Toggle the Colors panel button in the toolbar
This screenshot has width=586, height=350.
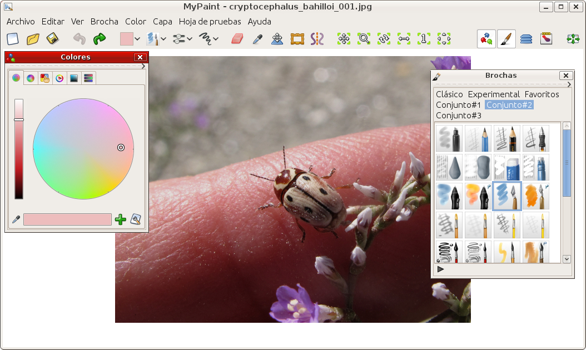point(486,39)
